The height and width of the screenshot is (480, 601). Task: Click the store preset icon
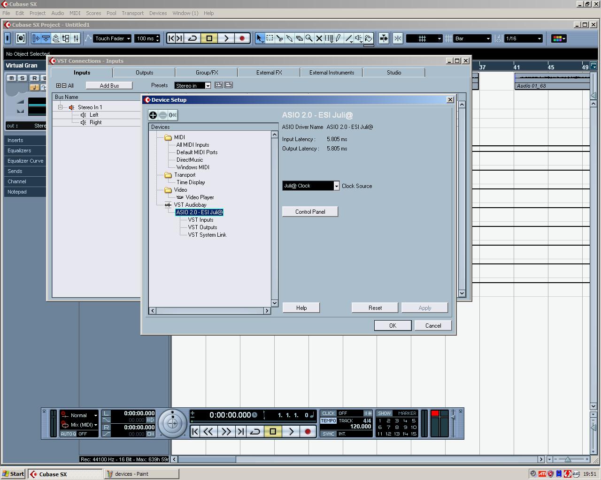(x=218, y=85)
